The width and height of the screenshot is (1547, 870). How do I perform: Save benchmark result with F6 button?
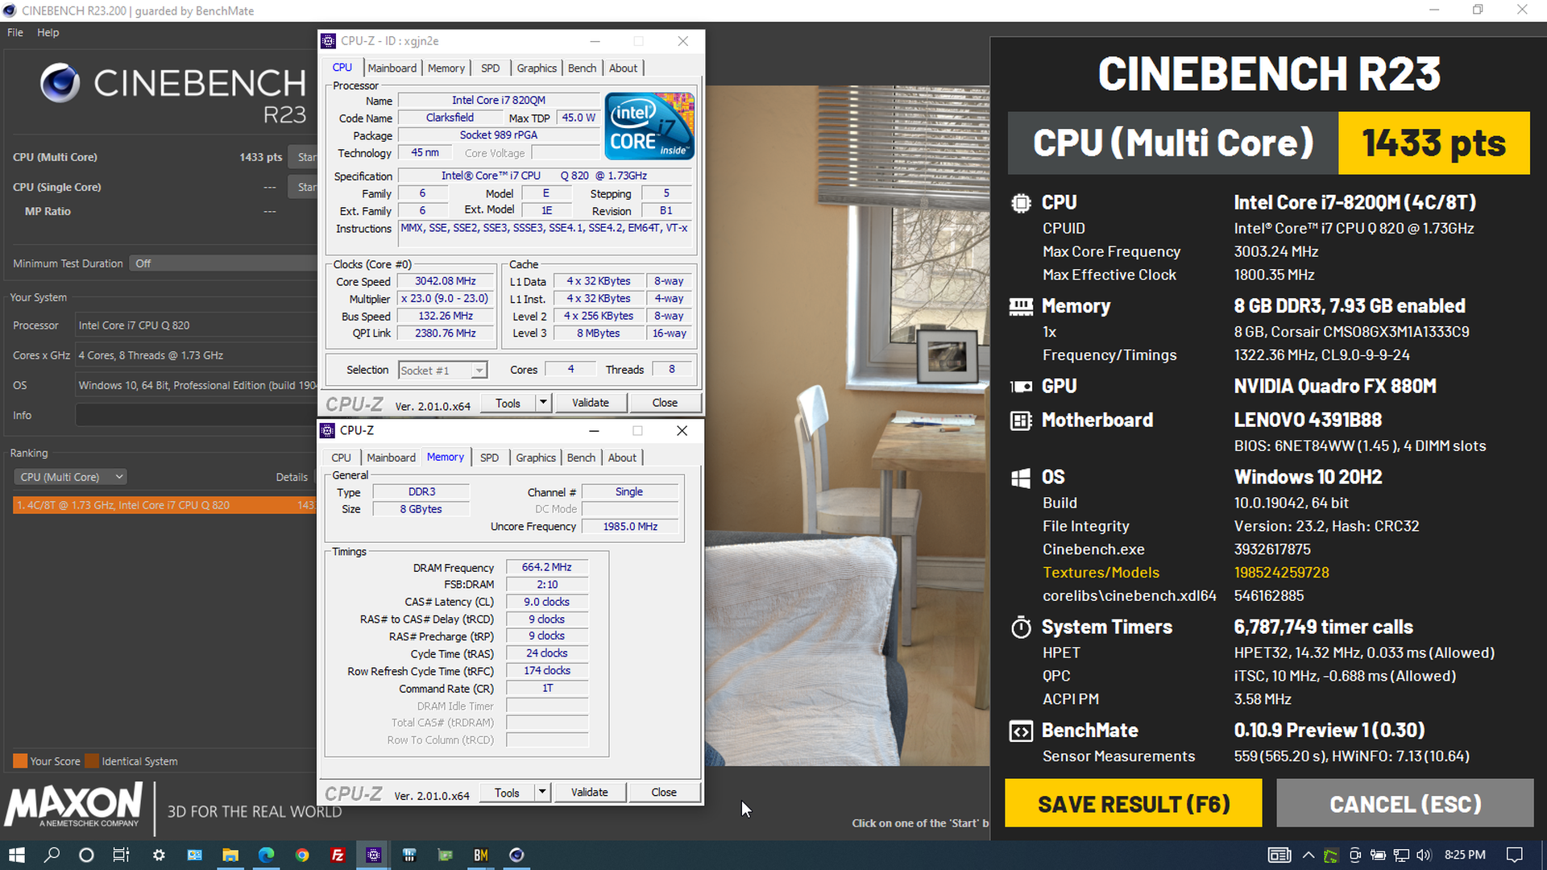(x=1134, y=803)
